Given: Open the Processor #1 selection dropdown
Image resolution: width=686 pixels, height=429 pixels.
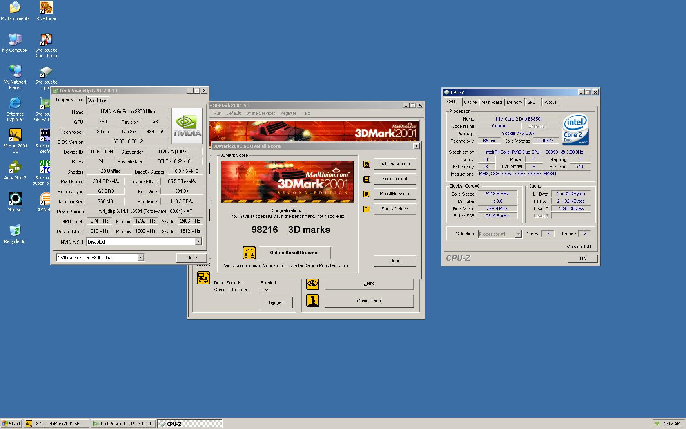Looking at the screenshot, I should (518, 234).
